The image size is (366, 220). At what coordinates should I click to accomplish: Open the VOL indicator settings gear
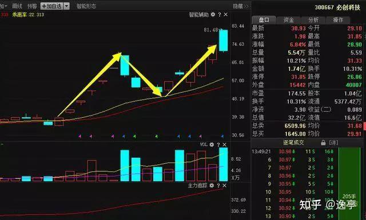[212, 145]
